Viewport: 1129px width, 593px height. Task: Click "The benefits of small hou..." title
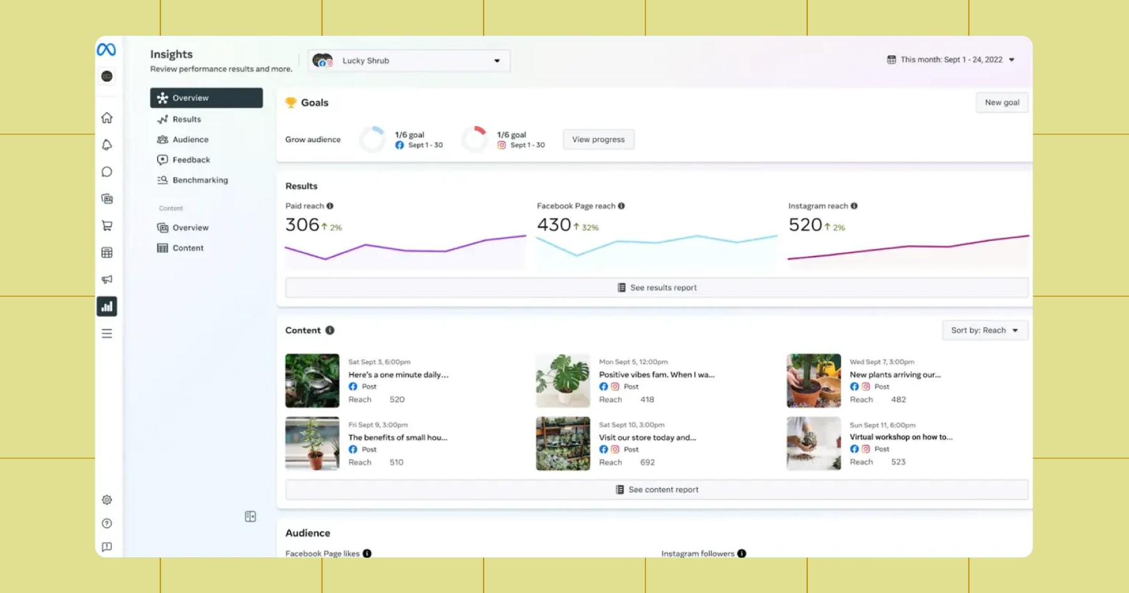pyautogui.click(x=398, y=437)
